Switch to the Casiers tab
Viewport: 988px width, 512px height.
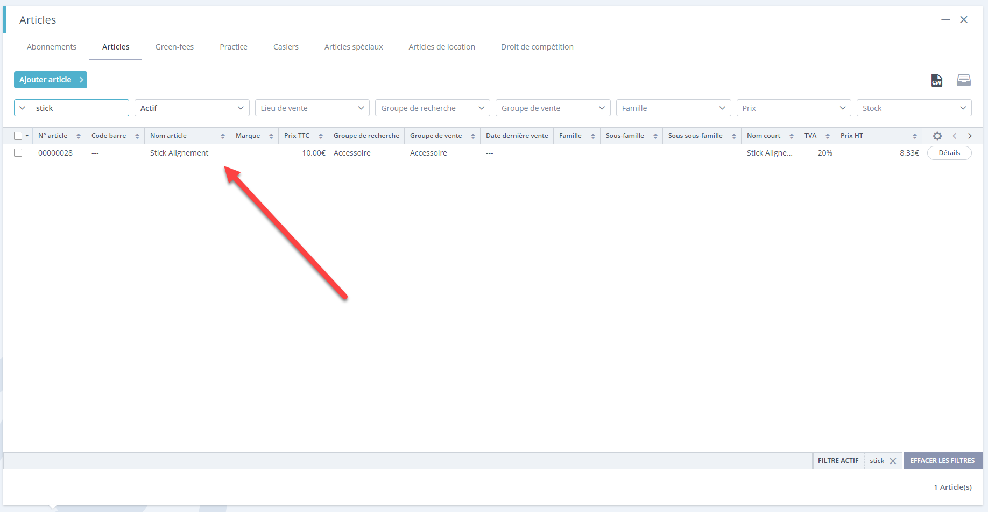click(x=286, y=47)
